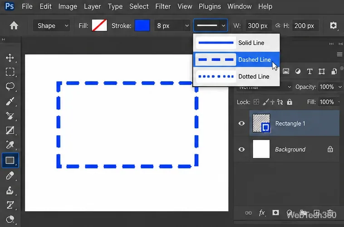This screenshot has height=227, width=344.
Task: Choose the Lasso tool
Action: 10,86
